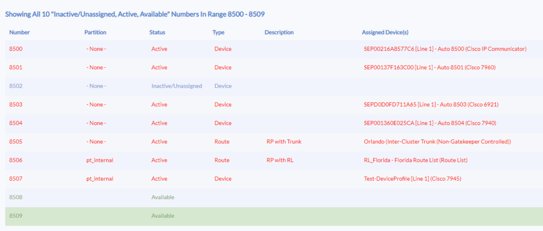Click Device type for 8507
The image size is (543, 231).
click(x=223, y=179)
